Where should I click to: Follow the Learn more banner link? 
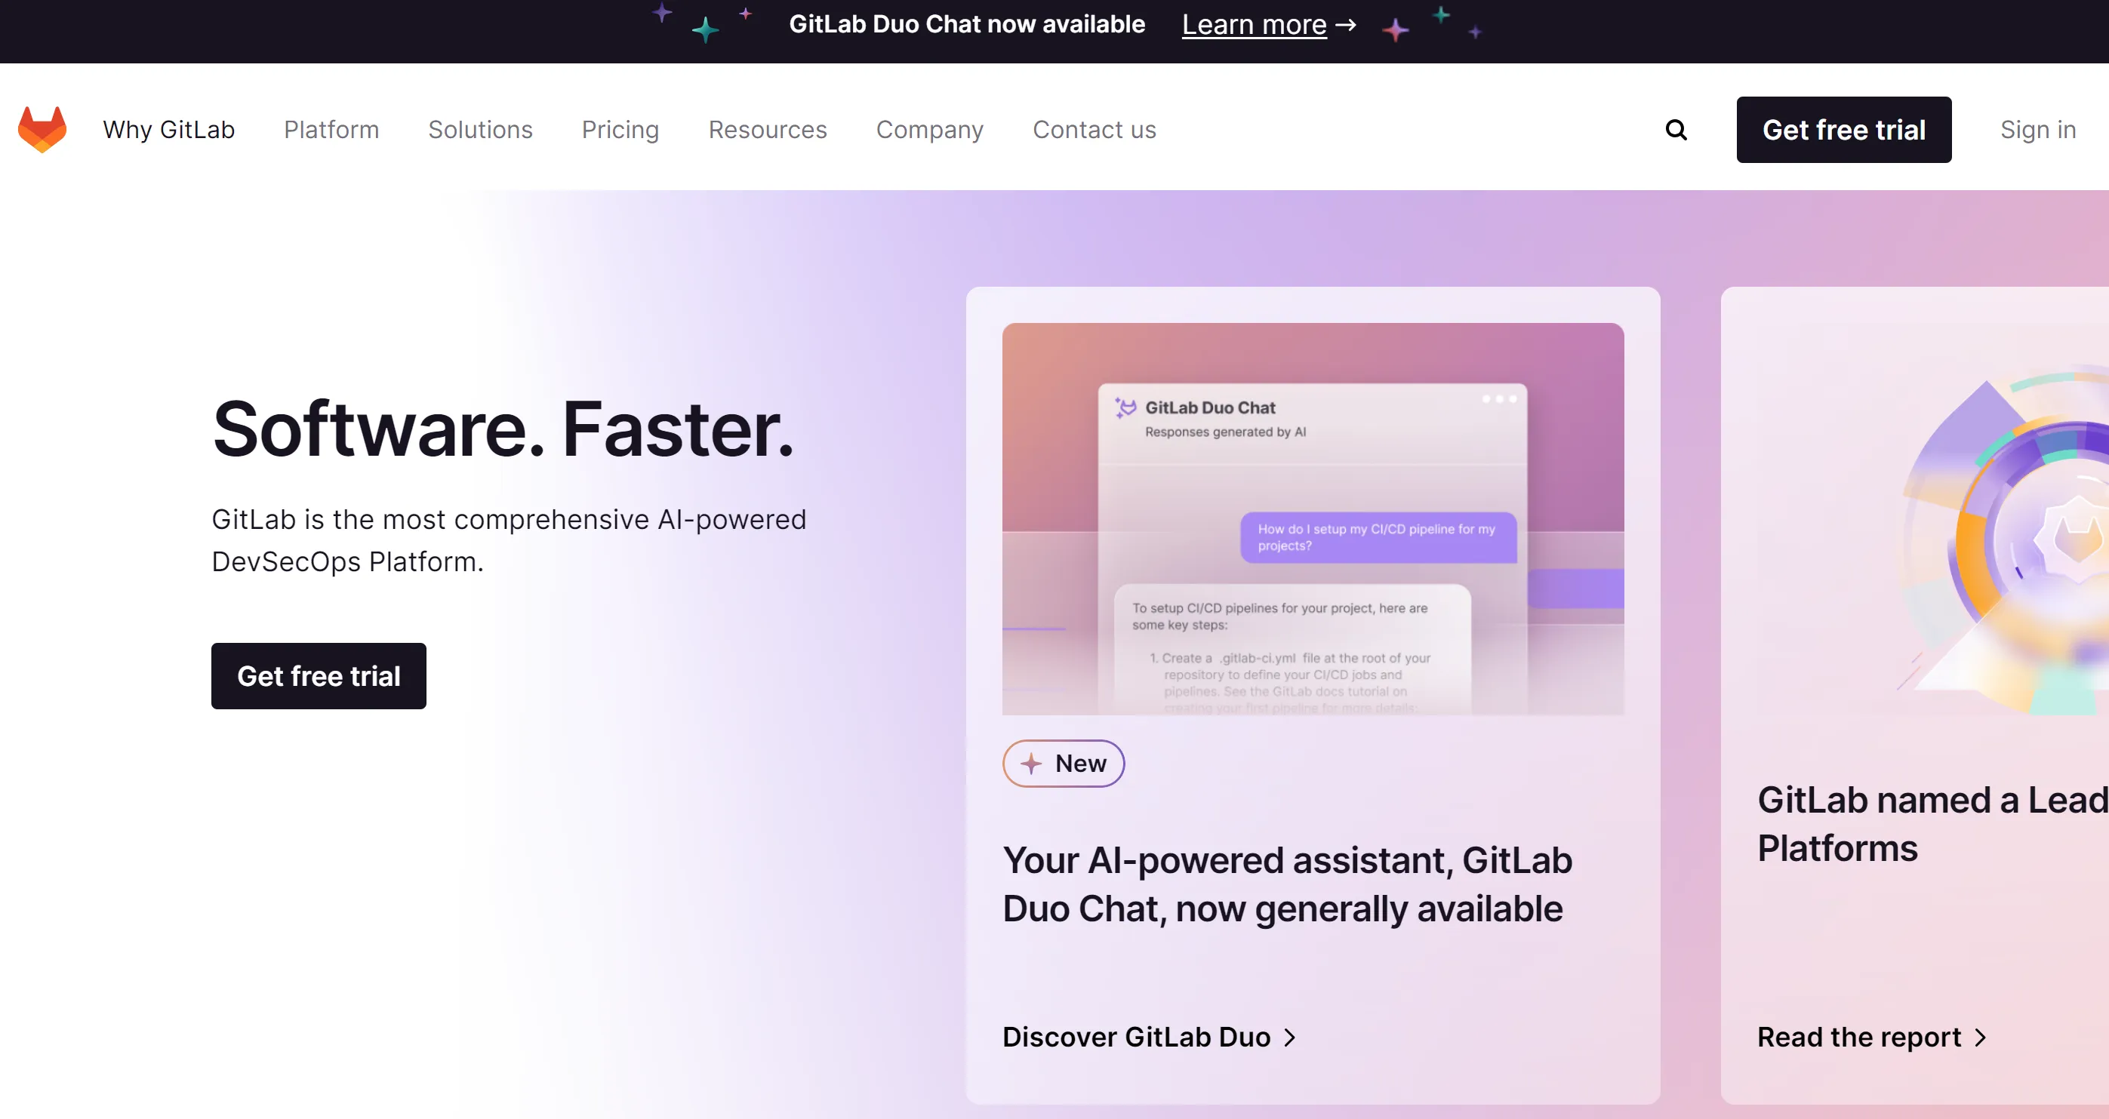click(1254, 26)
